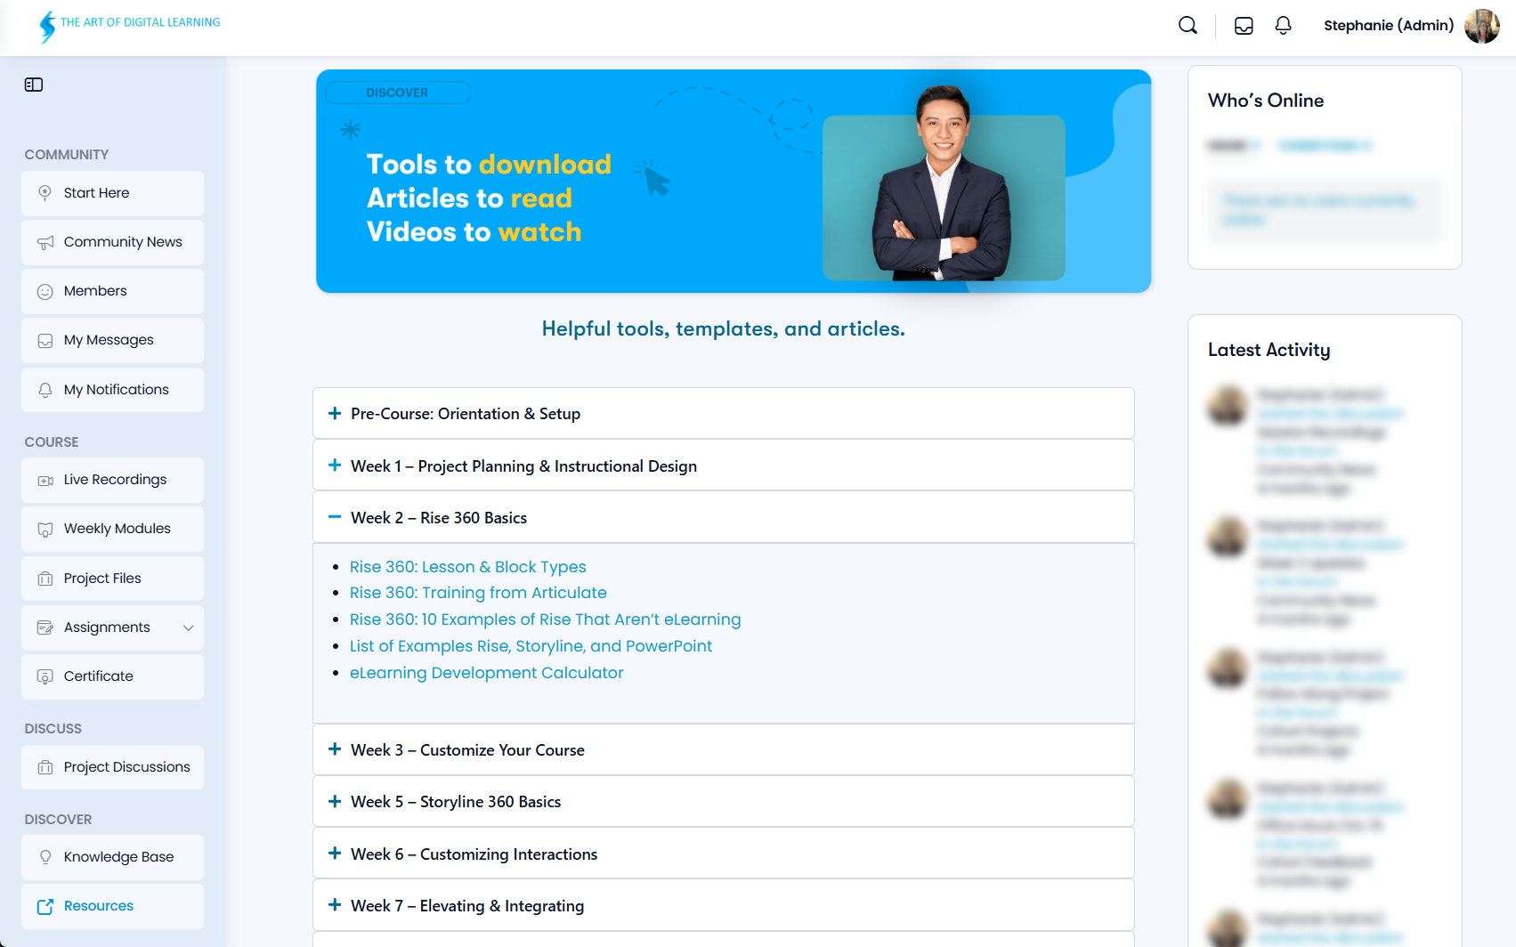Click the search magnifier icon in header
Screen dimensions: 1516x947
1188,26
